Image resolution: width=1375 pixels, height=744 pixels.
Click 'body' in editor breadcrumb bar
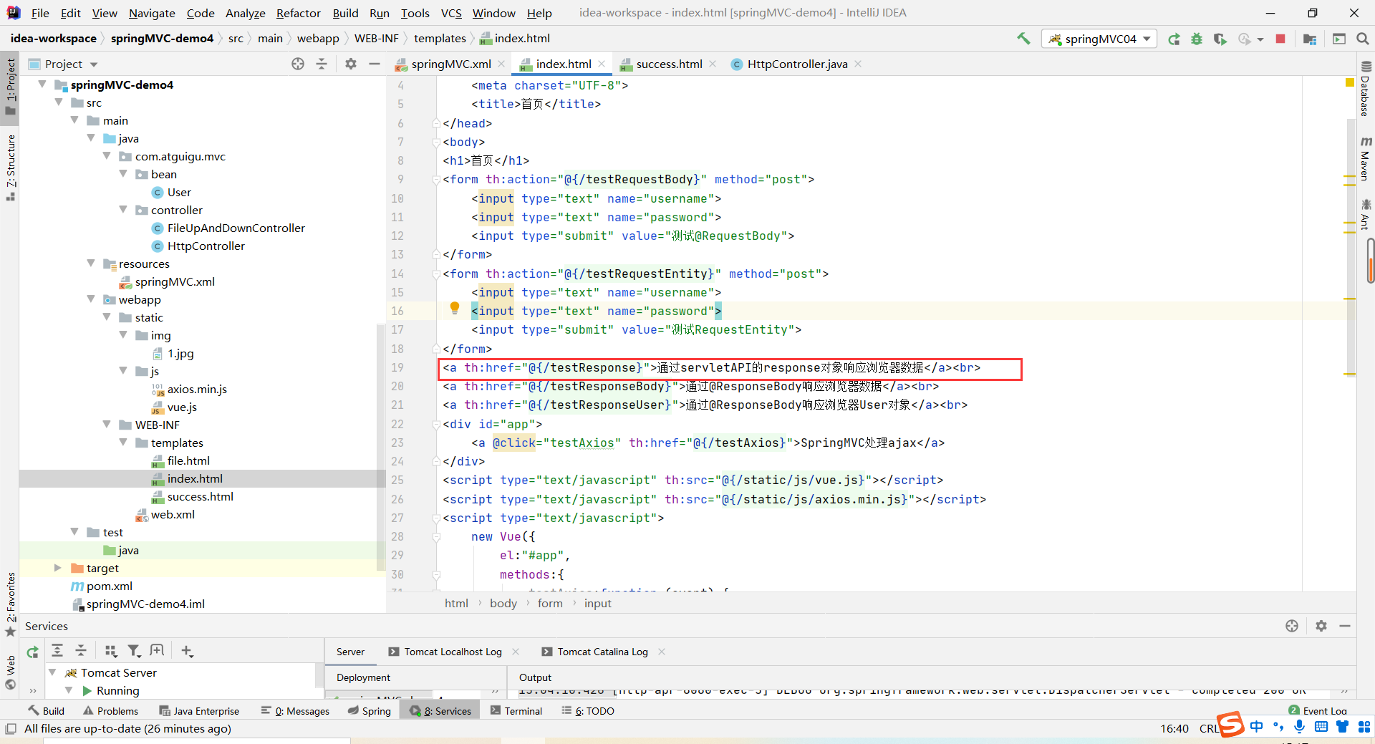click(503, 604)
